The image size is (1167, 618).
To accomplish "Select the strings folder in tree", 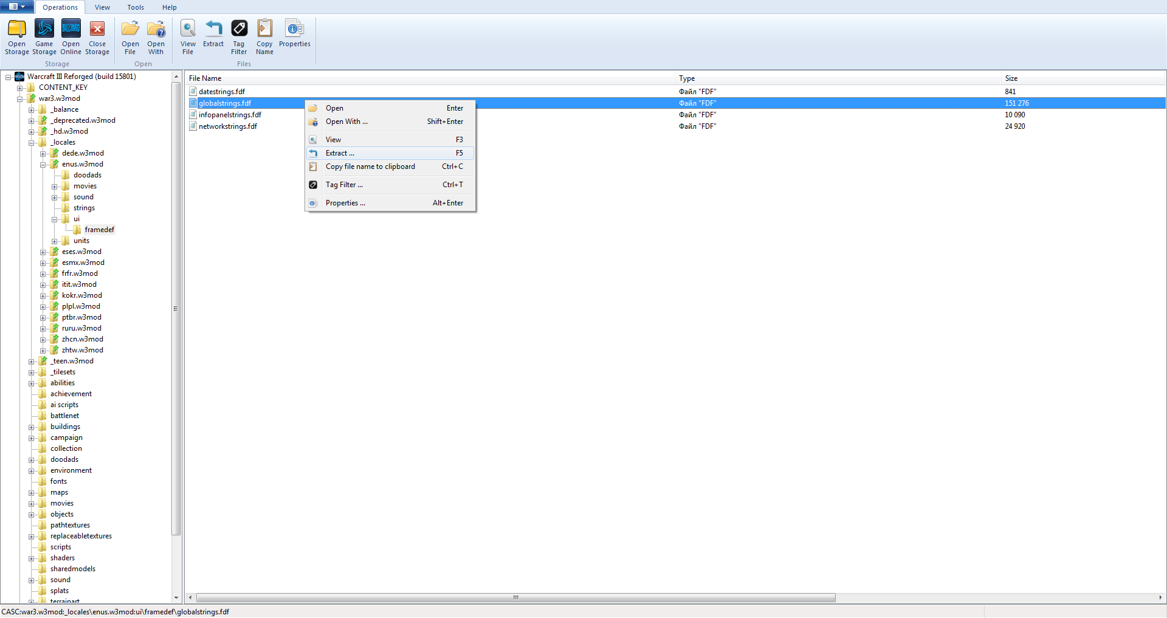I will point(84,208).
